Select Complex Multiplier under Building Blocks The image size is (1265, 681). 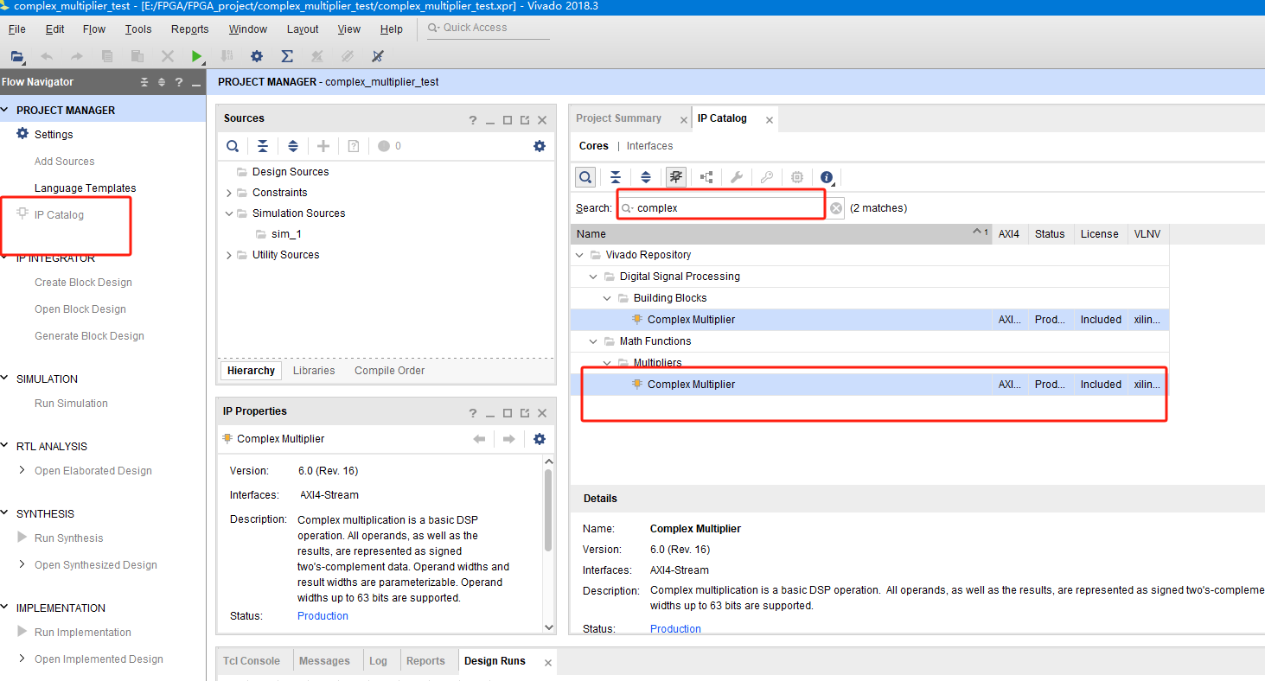coord(691,320)
